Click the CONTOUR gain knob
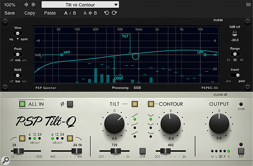 coord(171,124)
